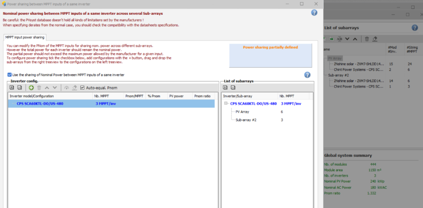Collapse all rows in Inverter config toolbar
This screenshot has width=423, height=208.
click(19, 88)
